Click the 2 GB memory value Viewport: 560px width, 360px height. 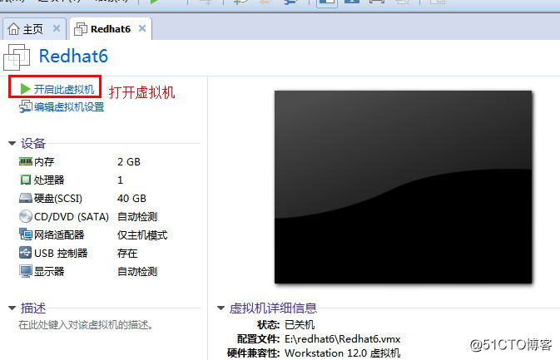point(129,162)
